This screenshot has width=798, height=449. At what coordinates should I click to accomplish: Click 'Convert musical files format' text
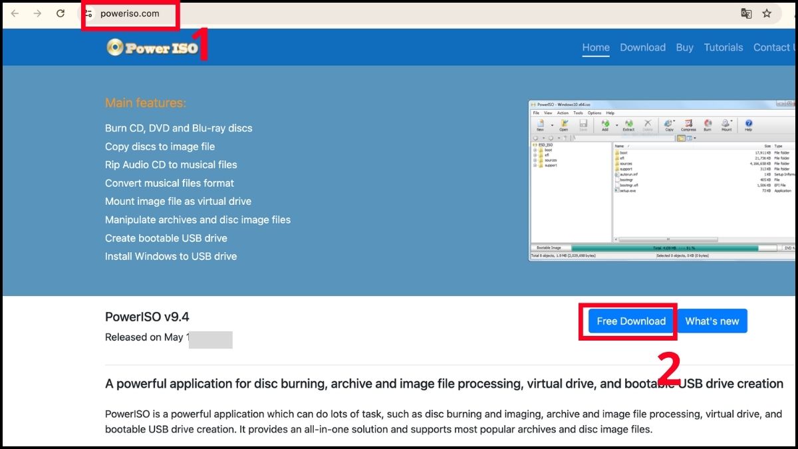coord(170,183)
